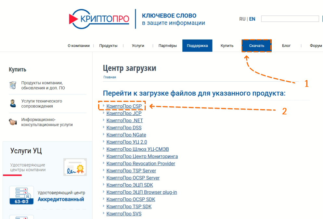This screenshot has height=219, width=323.
Task: Open the Купить menu item
Action: coord(227,46)
